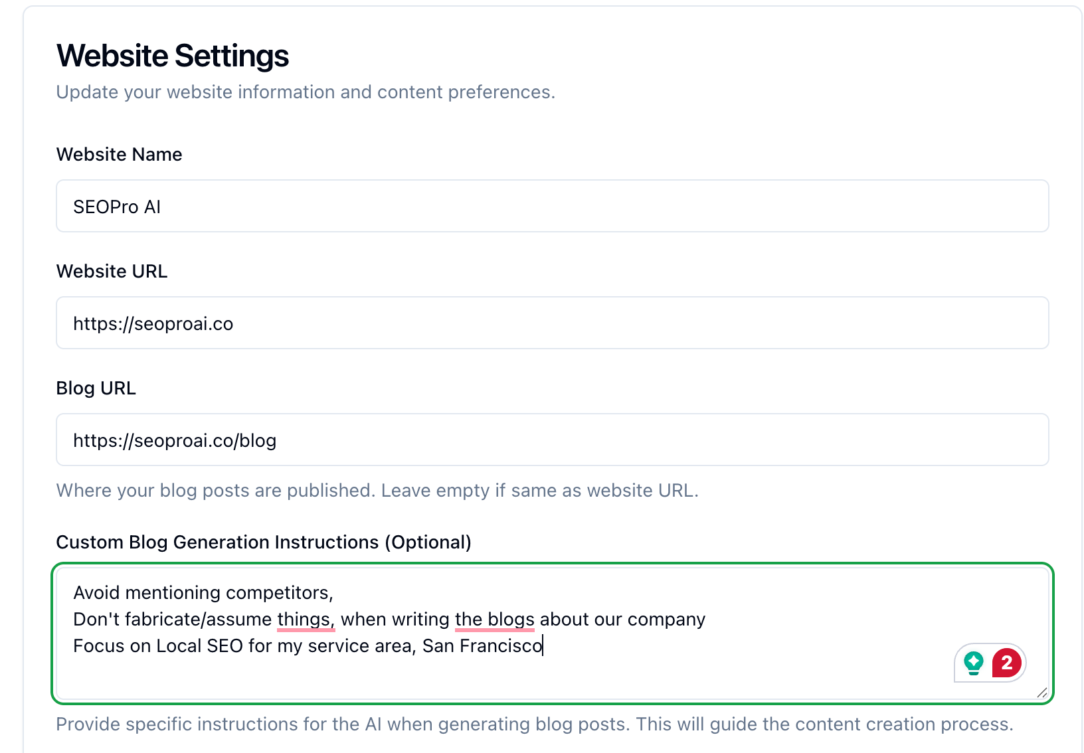The width and height of the screenshot is (1084, 753).
Task: Click the green Grammarly lightbulb icon
Action: 974,662
